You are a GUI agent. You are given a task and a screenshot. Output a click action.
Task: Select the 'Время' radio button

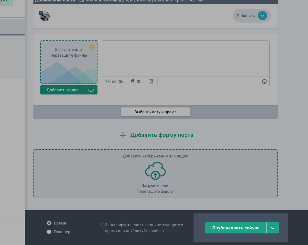pos(49,223)
